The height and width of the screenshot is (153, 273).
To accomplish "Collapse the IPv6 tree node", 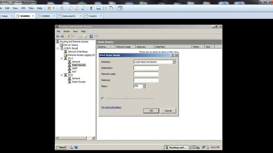I will coord(61,75).
